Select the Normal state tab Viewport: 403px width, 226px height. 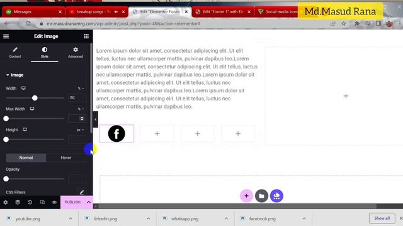pyautogui.click(x=26, y=158)
